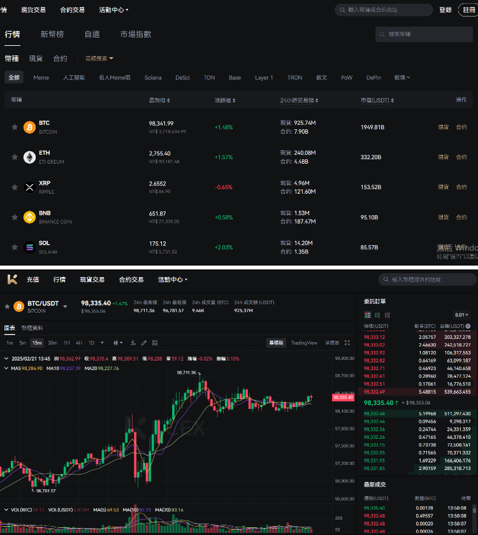Collapse the VOL indicator legend
This screenshot has height=535, width=478.
6,510
